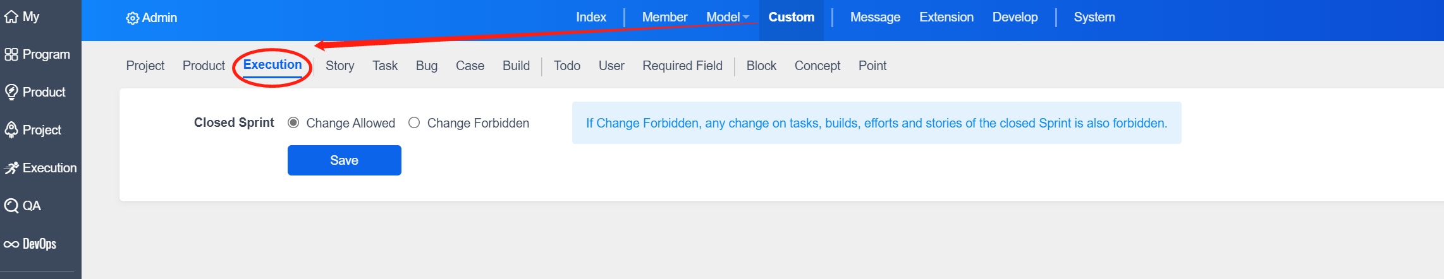Go to the System menu
This screenshot has width=1444, height=279.
[1094, 17]
